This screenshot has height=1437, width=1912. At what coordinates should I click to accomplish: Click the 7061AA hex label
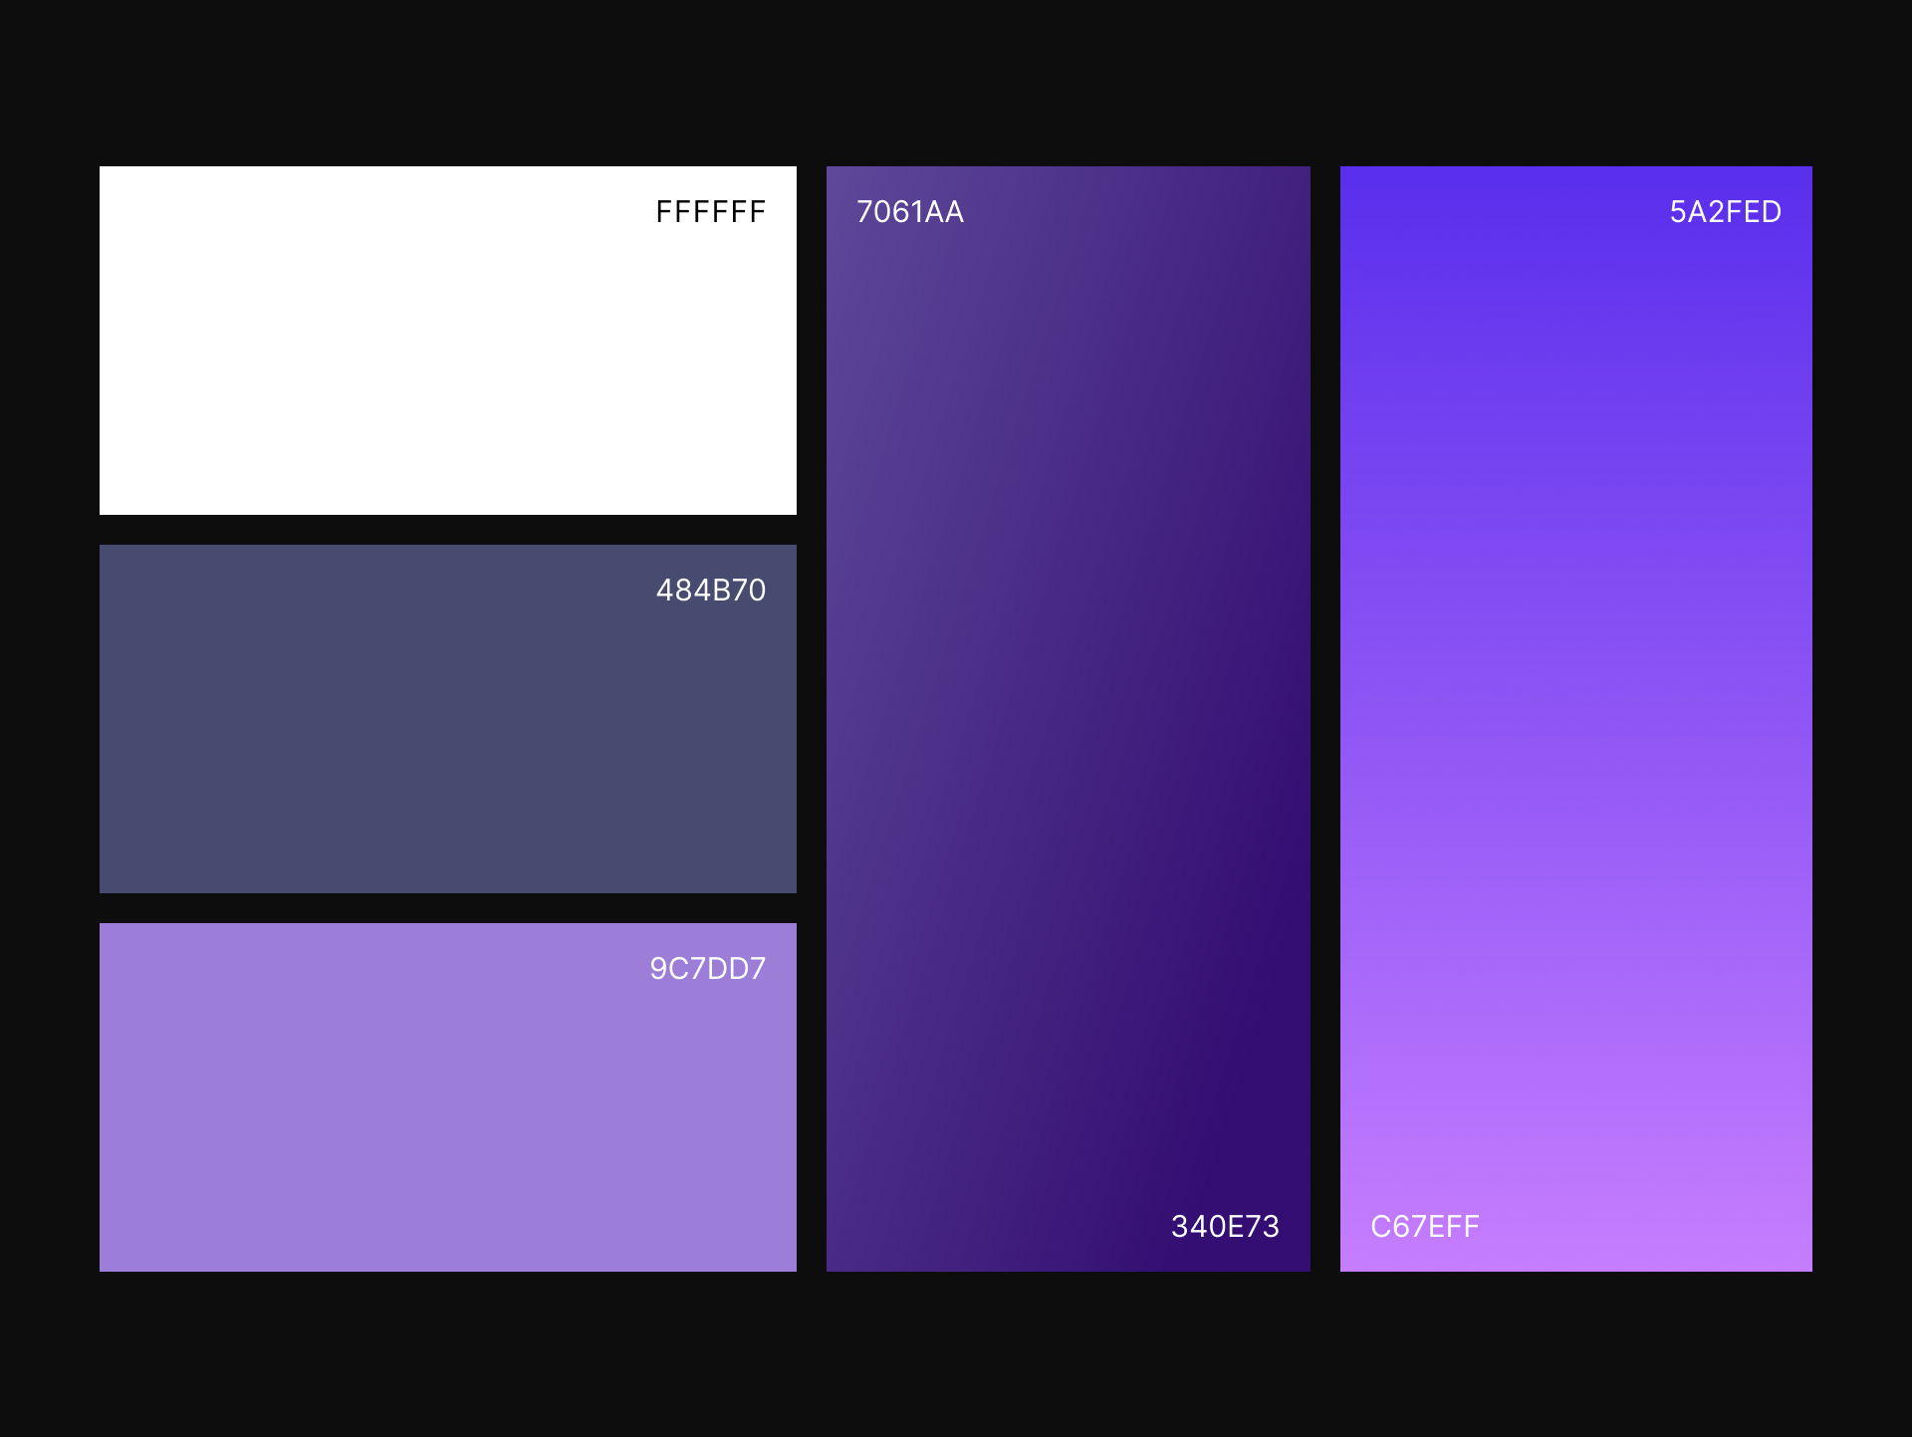[x=910, y=212]
